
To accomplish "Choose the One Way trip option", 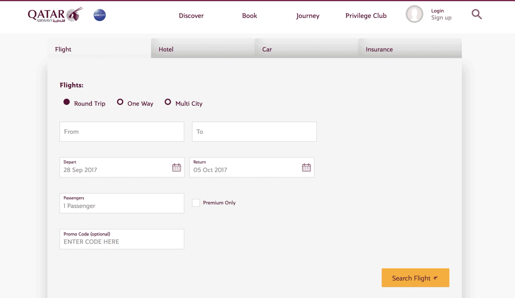I will [120, 102].
